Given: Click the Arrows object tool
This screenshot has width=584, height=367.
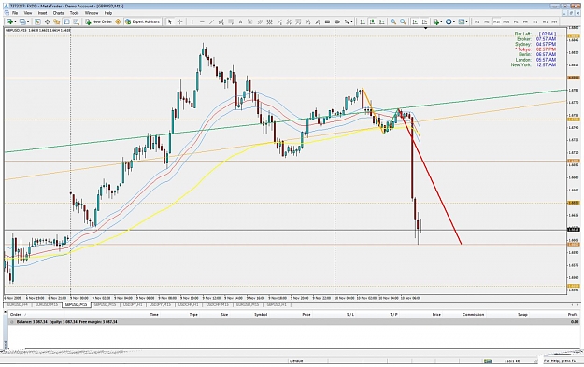Looking at the screenshot, I should click(347, 22).
